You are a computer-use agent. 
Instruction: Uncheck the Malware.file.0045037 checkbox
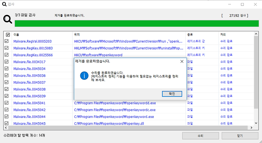point(7,82)
